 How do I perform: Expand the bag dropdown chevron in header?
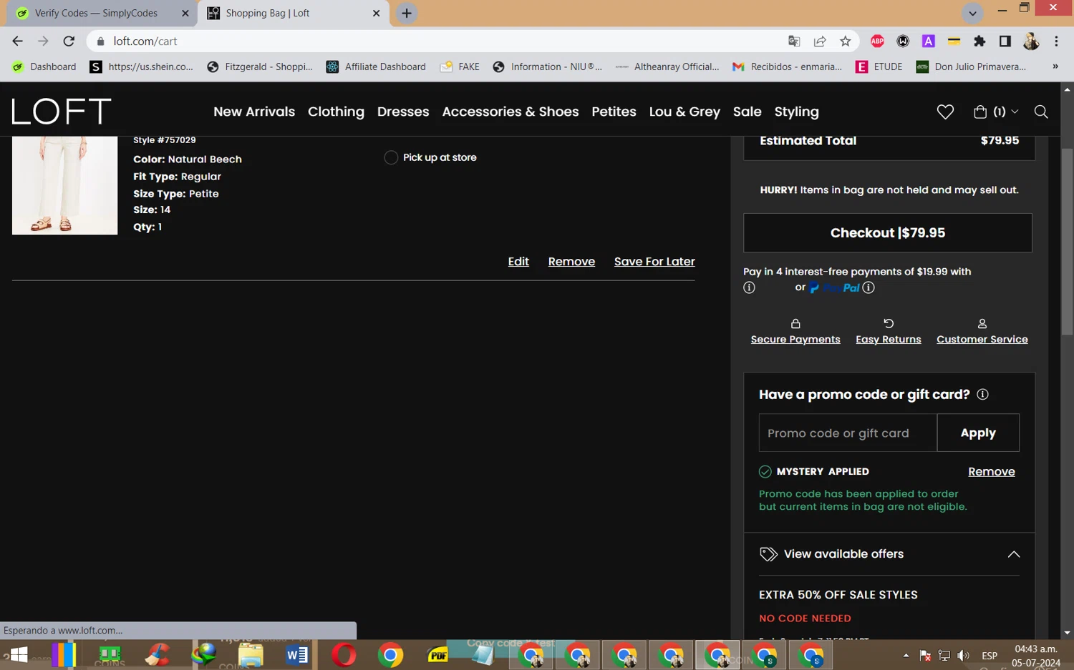[x=1015, y=112]
